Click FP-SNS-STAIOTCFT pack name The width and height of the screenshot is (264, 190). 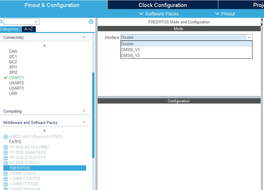(27, 157)
